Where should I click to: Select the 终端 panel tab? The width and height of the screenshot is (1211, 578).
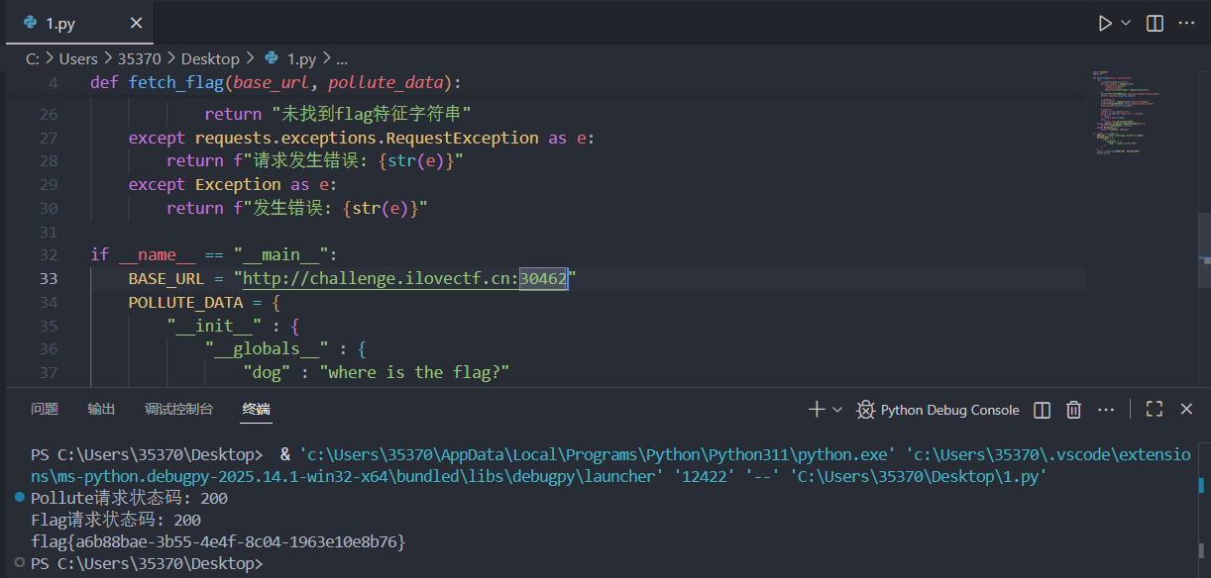click(257, 409)
